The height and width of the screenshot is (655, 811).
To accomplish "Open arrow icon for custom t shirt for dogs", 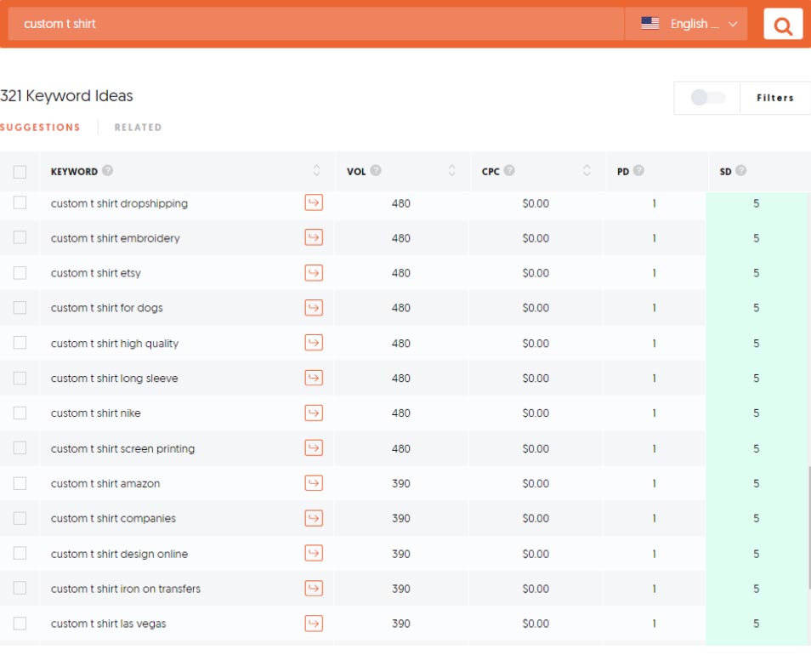I will pyautogui.click(x=314, y=308).
